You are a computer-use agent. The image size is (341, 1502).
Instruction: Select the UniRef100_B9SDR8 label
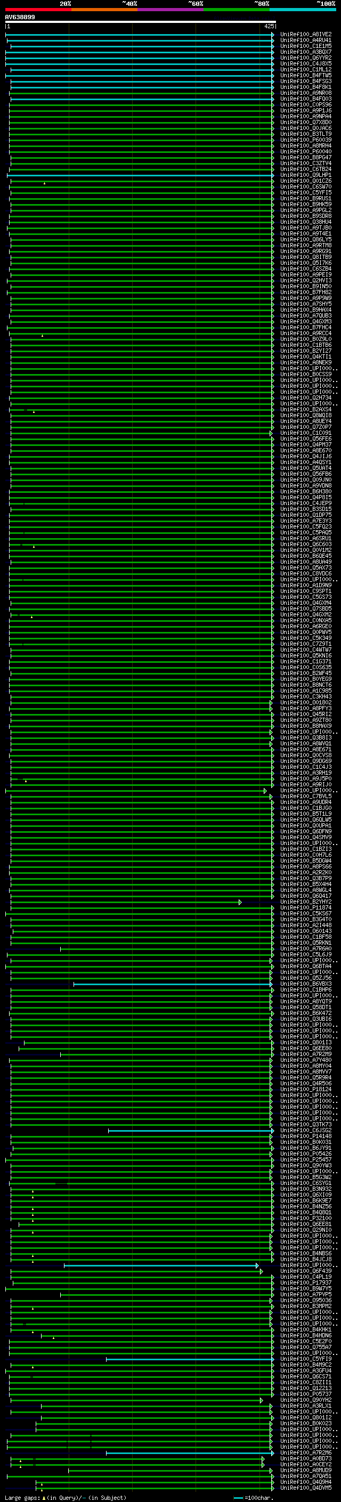pos(306,216)
